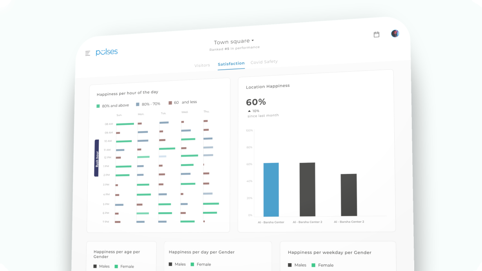Click the 'Happiness per hour of the day' title

(x=127, y=93)
